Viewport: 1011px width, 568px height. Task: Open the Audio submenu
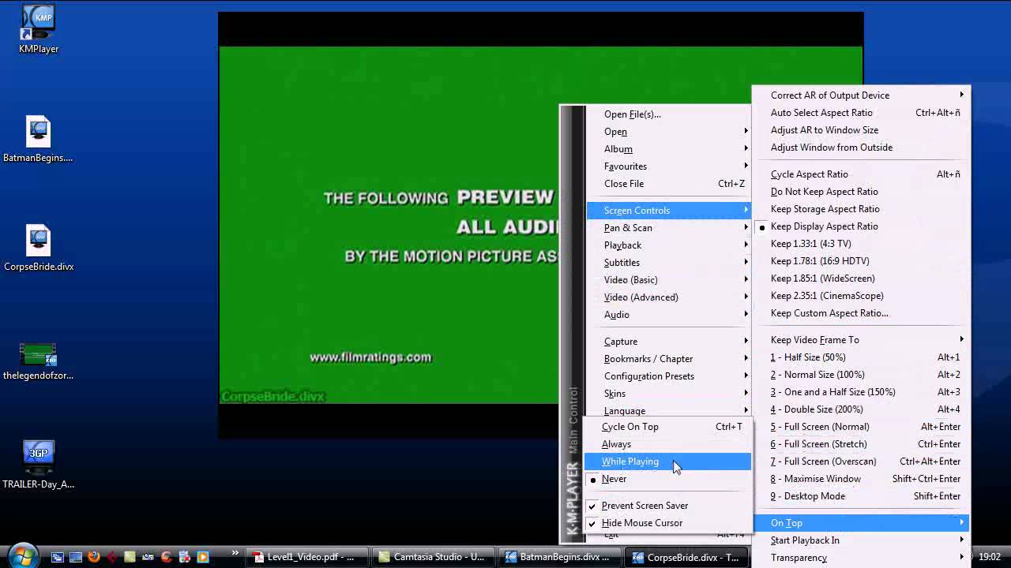pyautogui.click(x=668, y=315)
